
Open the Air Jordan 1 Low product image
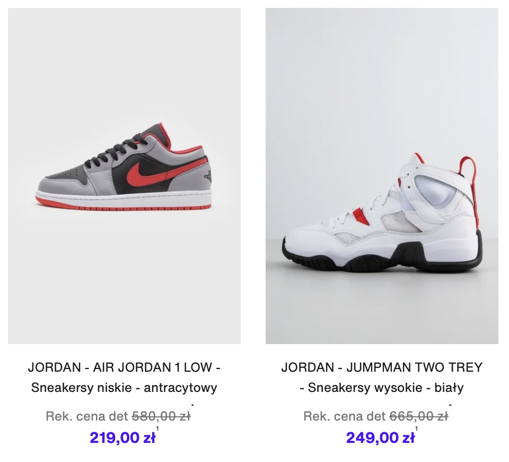click(x=124, y=176)
